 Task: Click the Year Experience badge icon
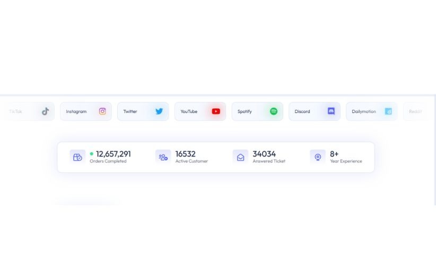pyautogui.click(x=318, y=157)
